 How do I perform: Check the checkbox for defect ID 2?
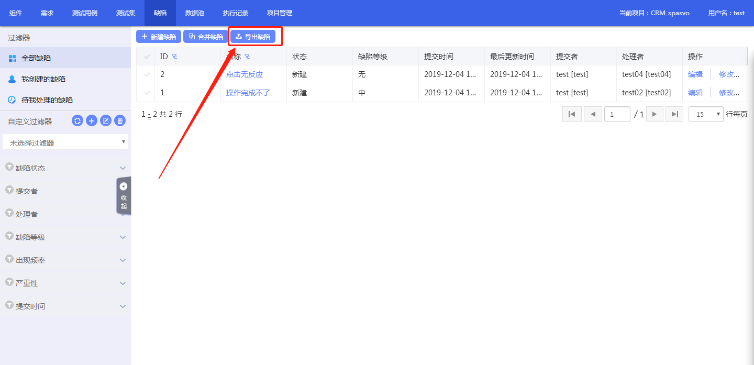coord(147,74)
